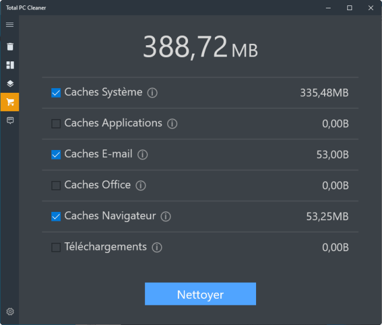Screen dimensions: 382x325
Task: Select the orange shopping cart icon
Action: pos(10,102)
